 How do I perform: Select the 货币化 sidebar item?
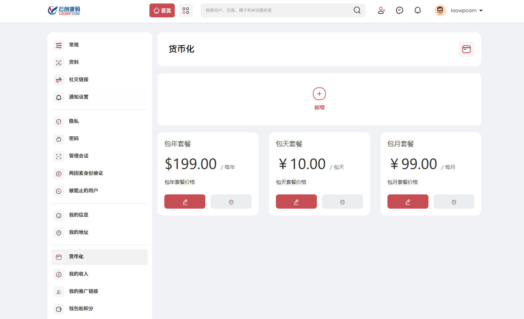100,257
